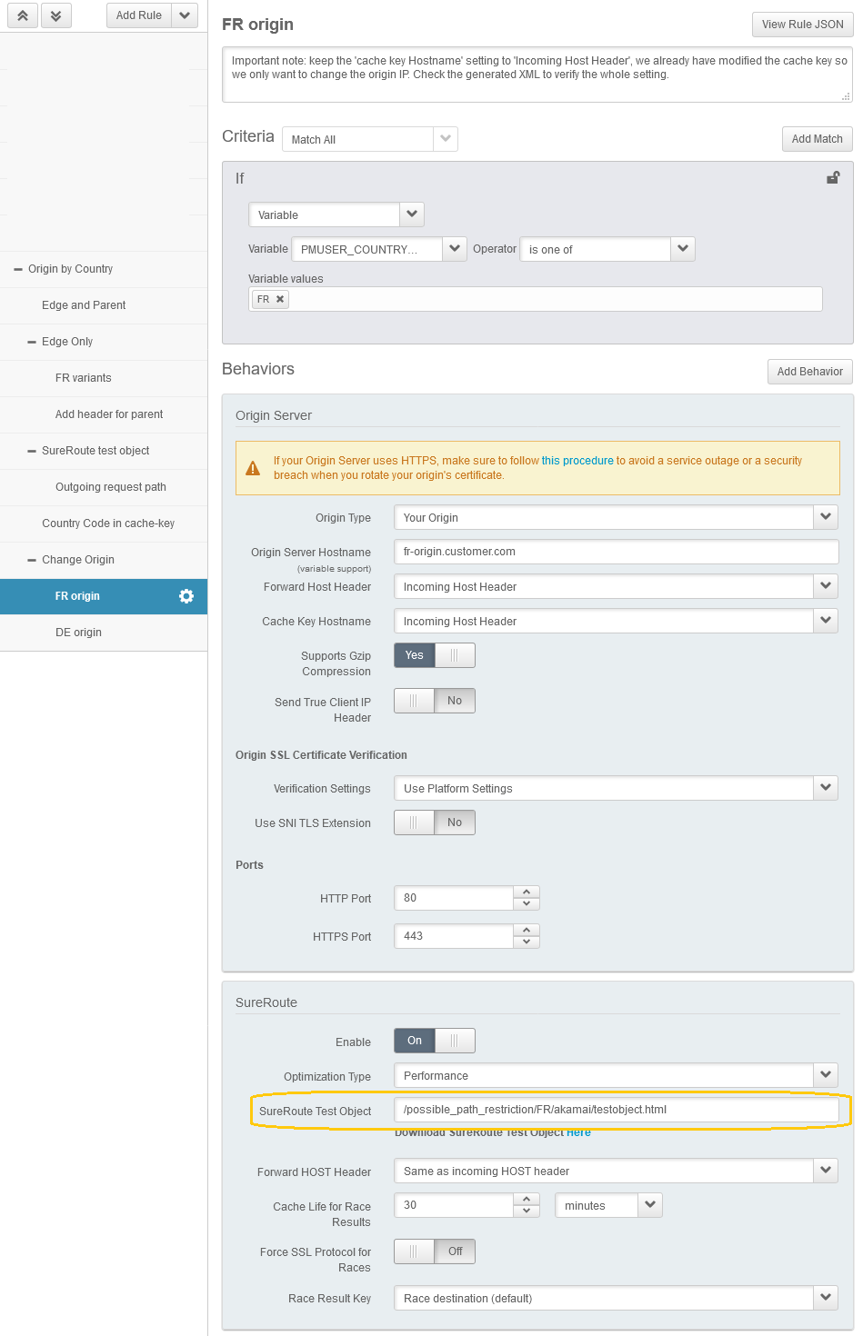This screenshot has height=1336, width=863.
Task: Open the gear settings icon for FR origin
Action: tap(186, 596)
